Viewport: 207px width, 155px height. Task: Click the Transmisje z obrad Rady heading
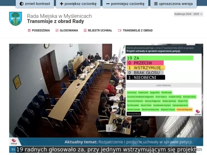[x=56, y=21]
